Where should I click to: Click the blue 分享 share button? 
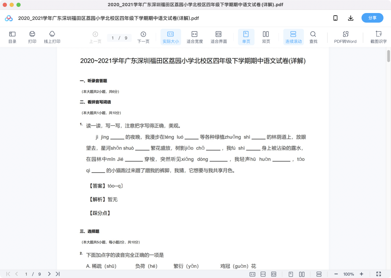[x=372, y=18]
